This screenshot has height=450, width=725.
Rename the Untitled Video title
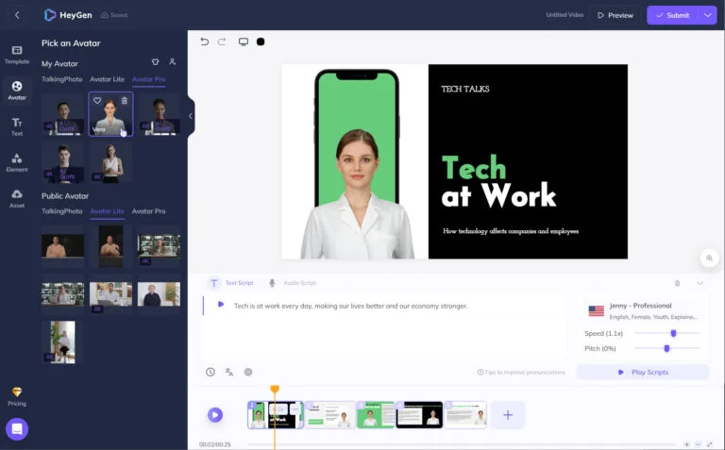click(565, 15)
